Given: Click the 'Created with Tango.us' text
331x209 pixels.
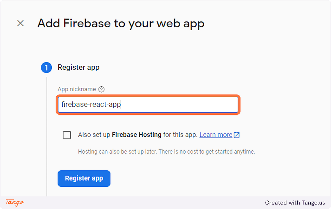Looking at the screenshot, I should tap(295, 203).
